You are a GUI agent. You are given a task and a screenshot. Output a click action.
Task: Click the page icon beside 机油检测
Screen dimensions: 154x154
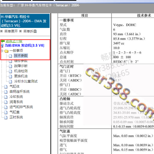click(x=11, y=71)
